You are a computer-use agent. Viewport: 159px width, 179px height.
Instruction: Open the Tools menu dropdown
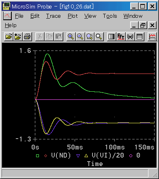[110, 16]
